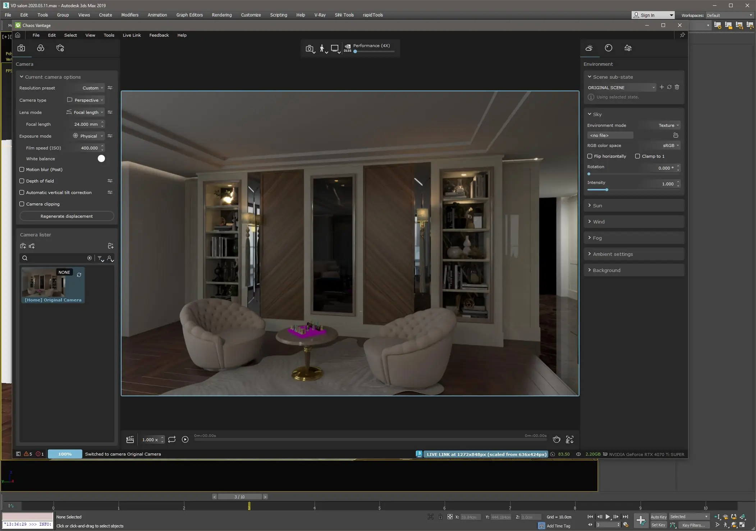Click the loop animation icon

[x=171, y=439]
